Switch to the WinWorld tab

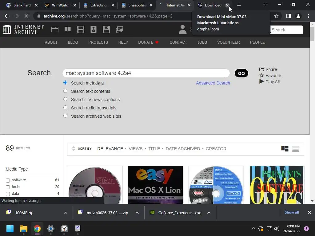60,5
